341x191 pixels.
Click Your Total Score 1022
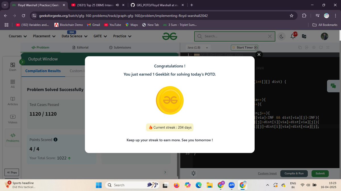[50, 158]
